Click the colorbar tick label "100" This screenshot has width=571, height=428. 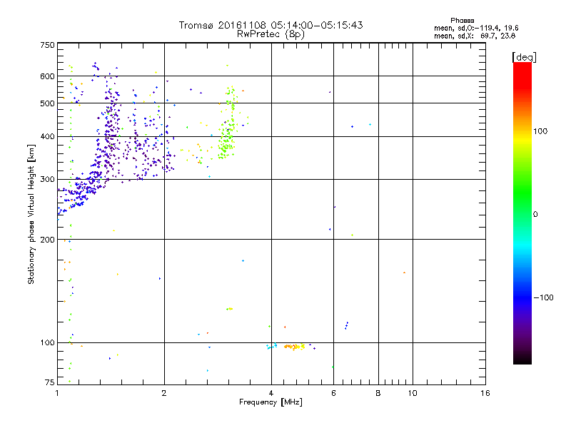(540, 131)
